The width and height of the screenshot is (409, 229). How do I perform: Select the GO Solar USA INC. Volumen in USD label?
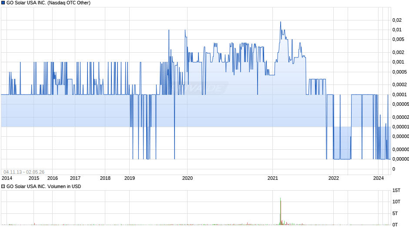click(x=44, y=186)
